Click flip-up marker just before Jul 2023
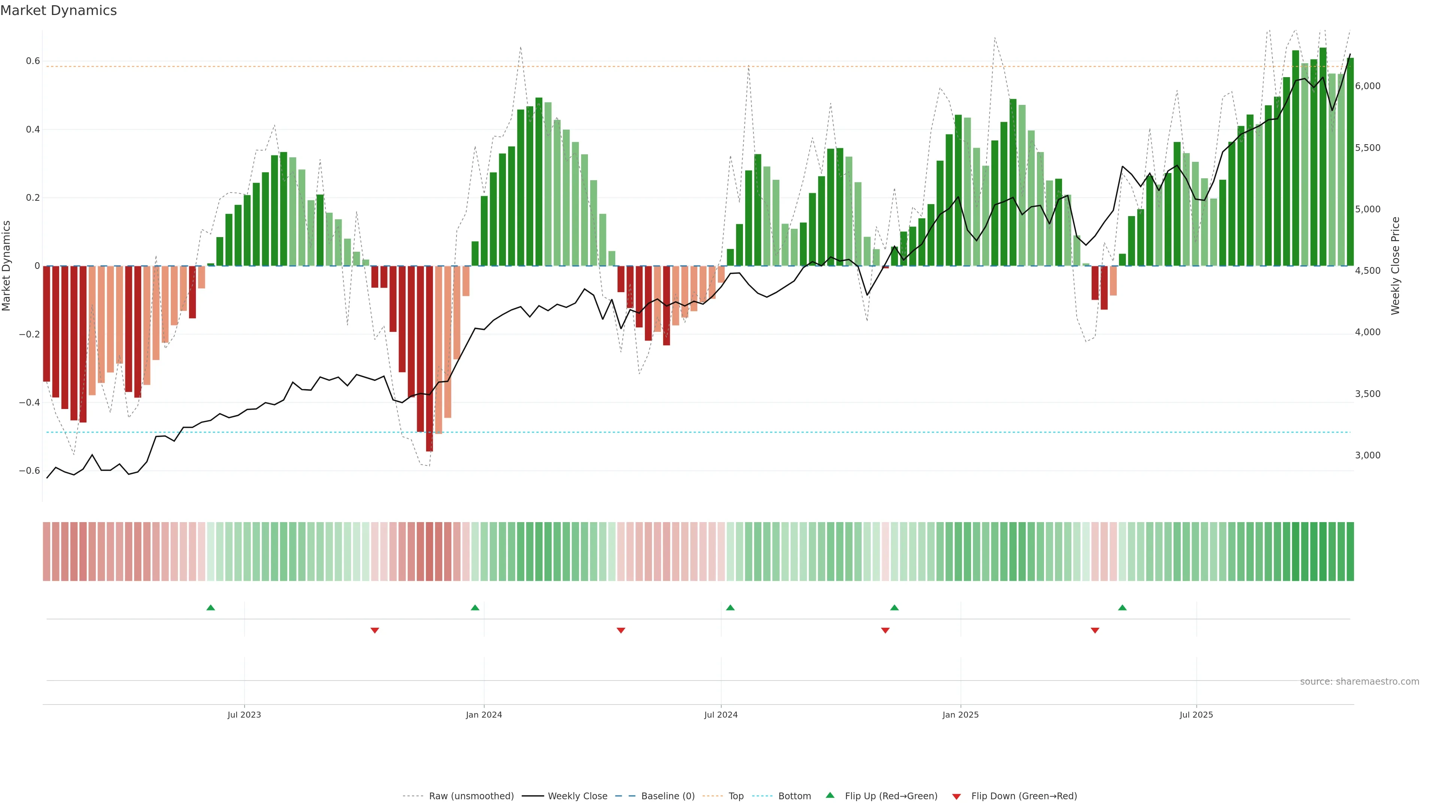The height and width of the screenshot is (809, 1438). click(x=210, y=607)
